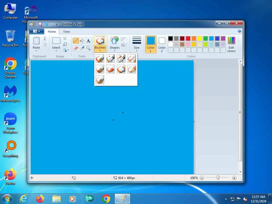Viewport: 272px width, 204px height.
Task: Select the Magnifier tool
Action: tap(88, 48)
